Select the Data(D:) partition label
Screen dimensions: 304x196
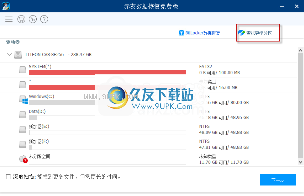tap(37, 112)
